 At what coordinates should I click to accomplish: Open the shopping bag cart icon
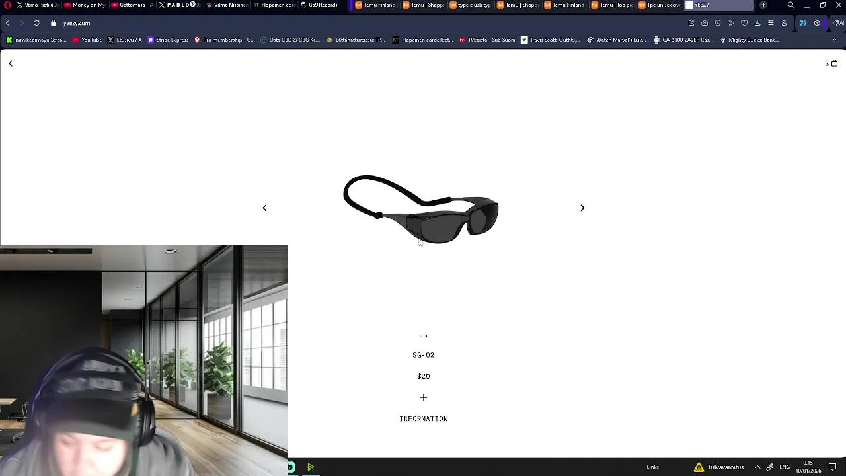(834, 63)
